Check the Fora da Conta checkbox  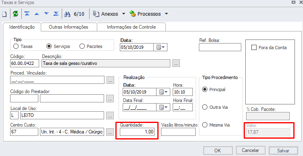pos(254,48)
